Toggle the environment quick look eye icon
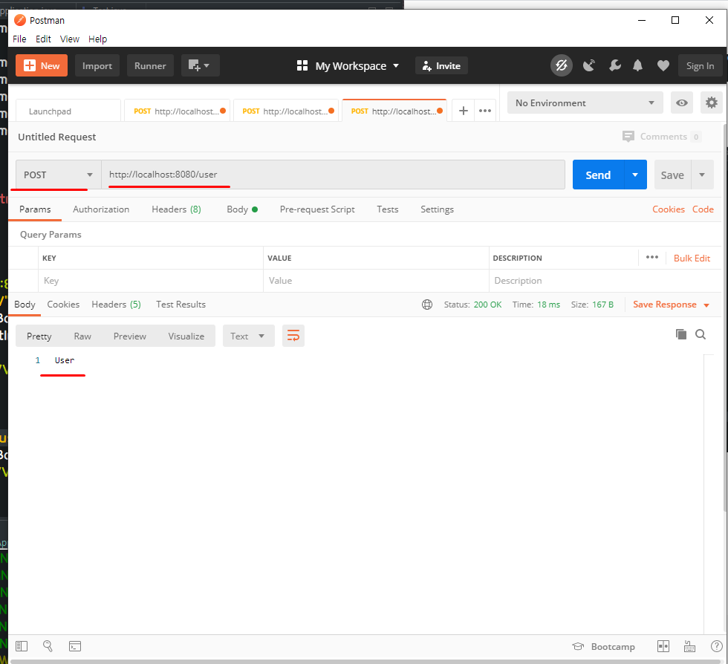 click(682, 102)
